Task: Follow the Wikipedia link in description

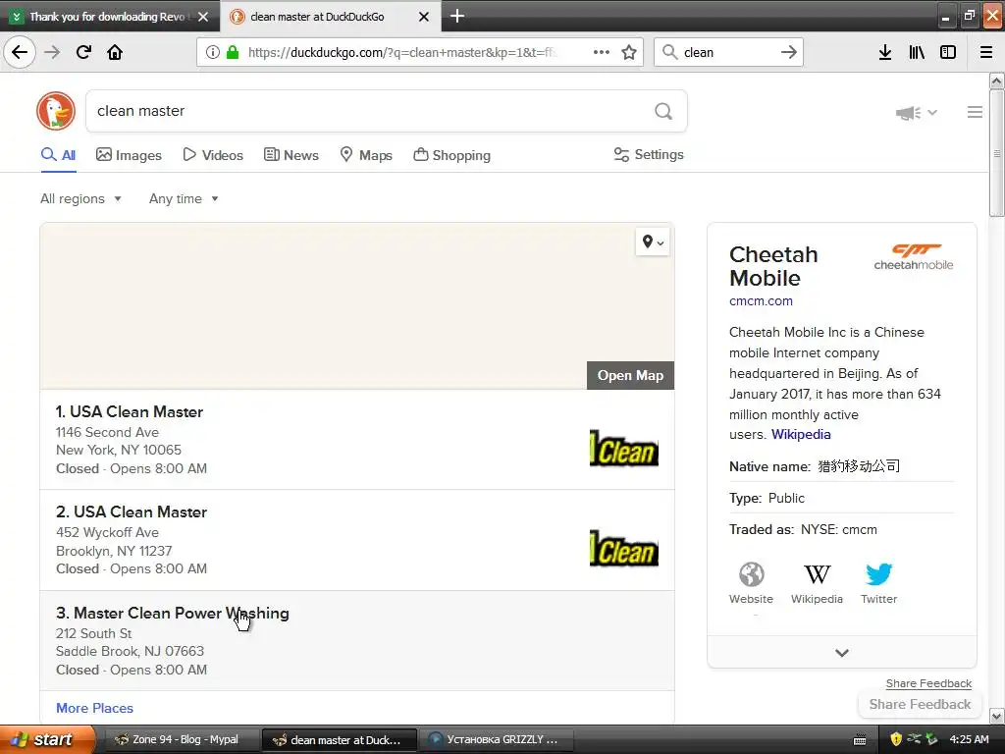Action: point(801,434)
